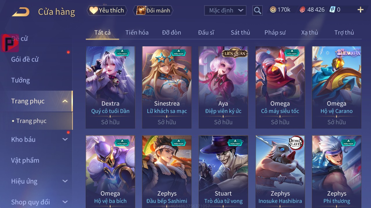Image resolution: width=371 pixels, height=208 pixels.
Task: Collapse the Trang phục sidebar section
Action: click(x=65, y=101)
